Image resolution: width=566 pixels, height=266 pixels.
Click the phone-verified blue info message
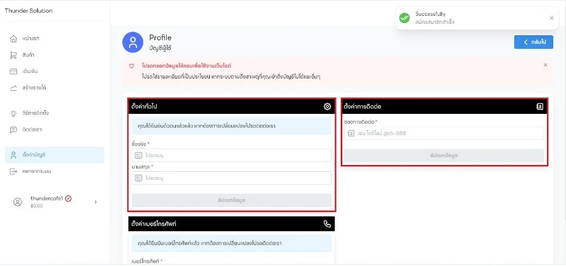point(231,243)
